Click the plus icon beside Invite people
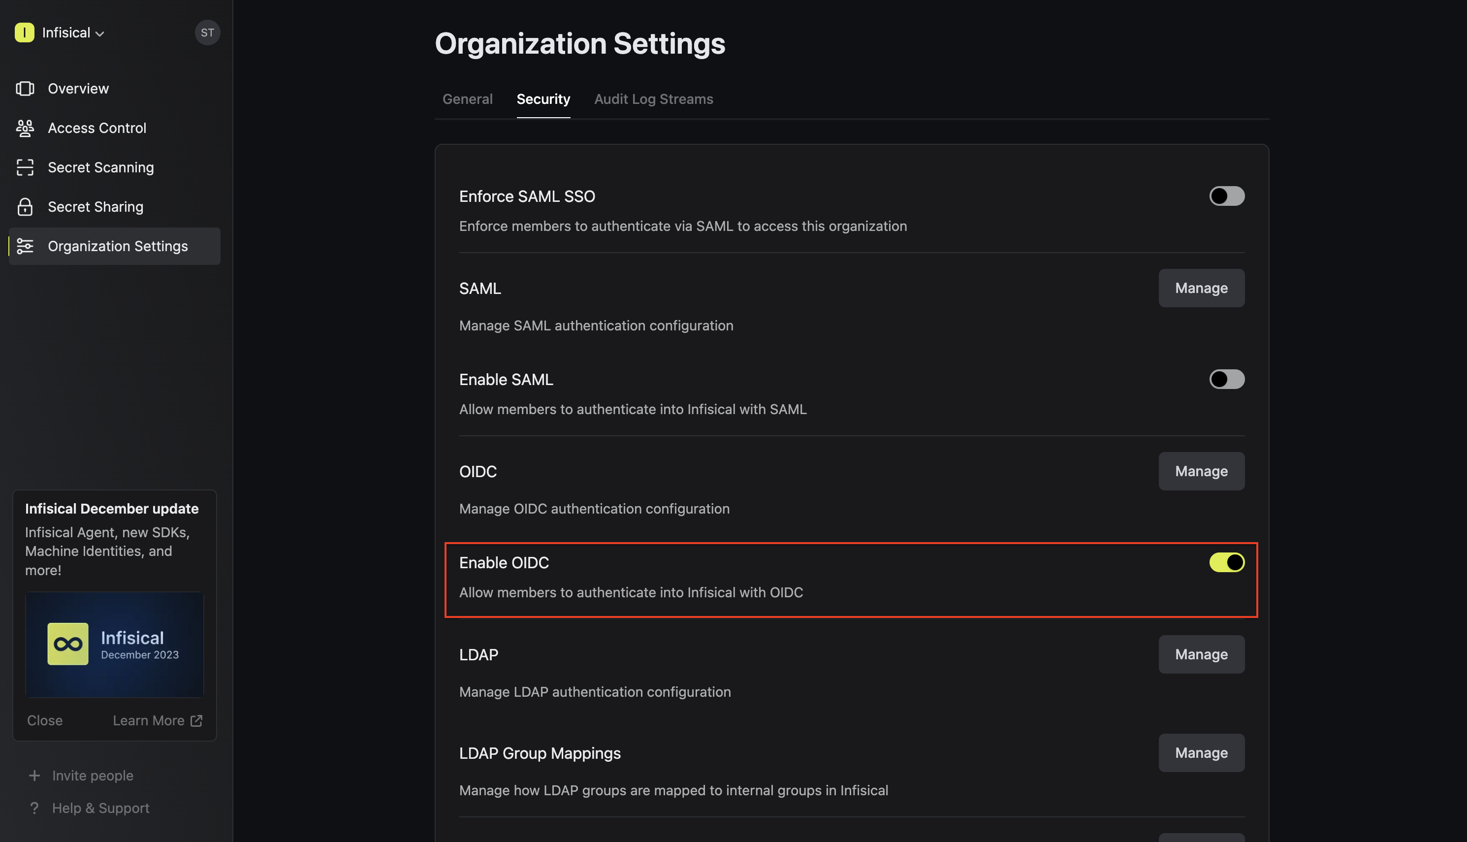The height and width of the screenshot is (842, 1467). coord(34,775)
